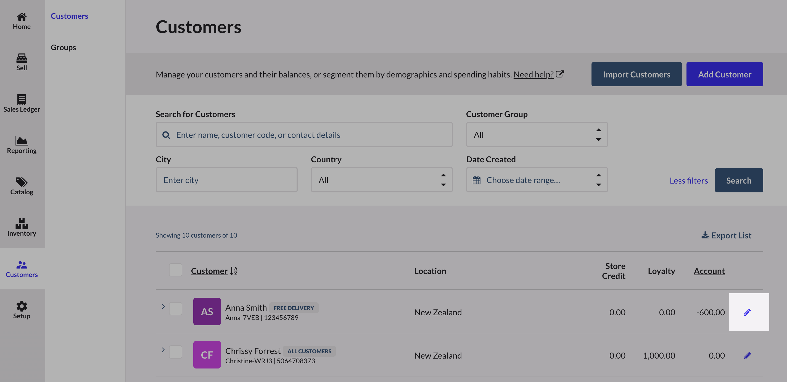Open the Setup gear icon
The width and height of the screenshot is (787, 382).
22,306
